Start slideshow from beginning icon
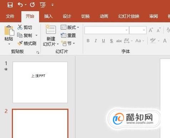The height and width of the screenshot is (138, 170). [43, 5]
